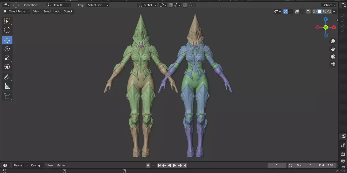Jump to the start frame
The image size is (347, 173).
159,165
